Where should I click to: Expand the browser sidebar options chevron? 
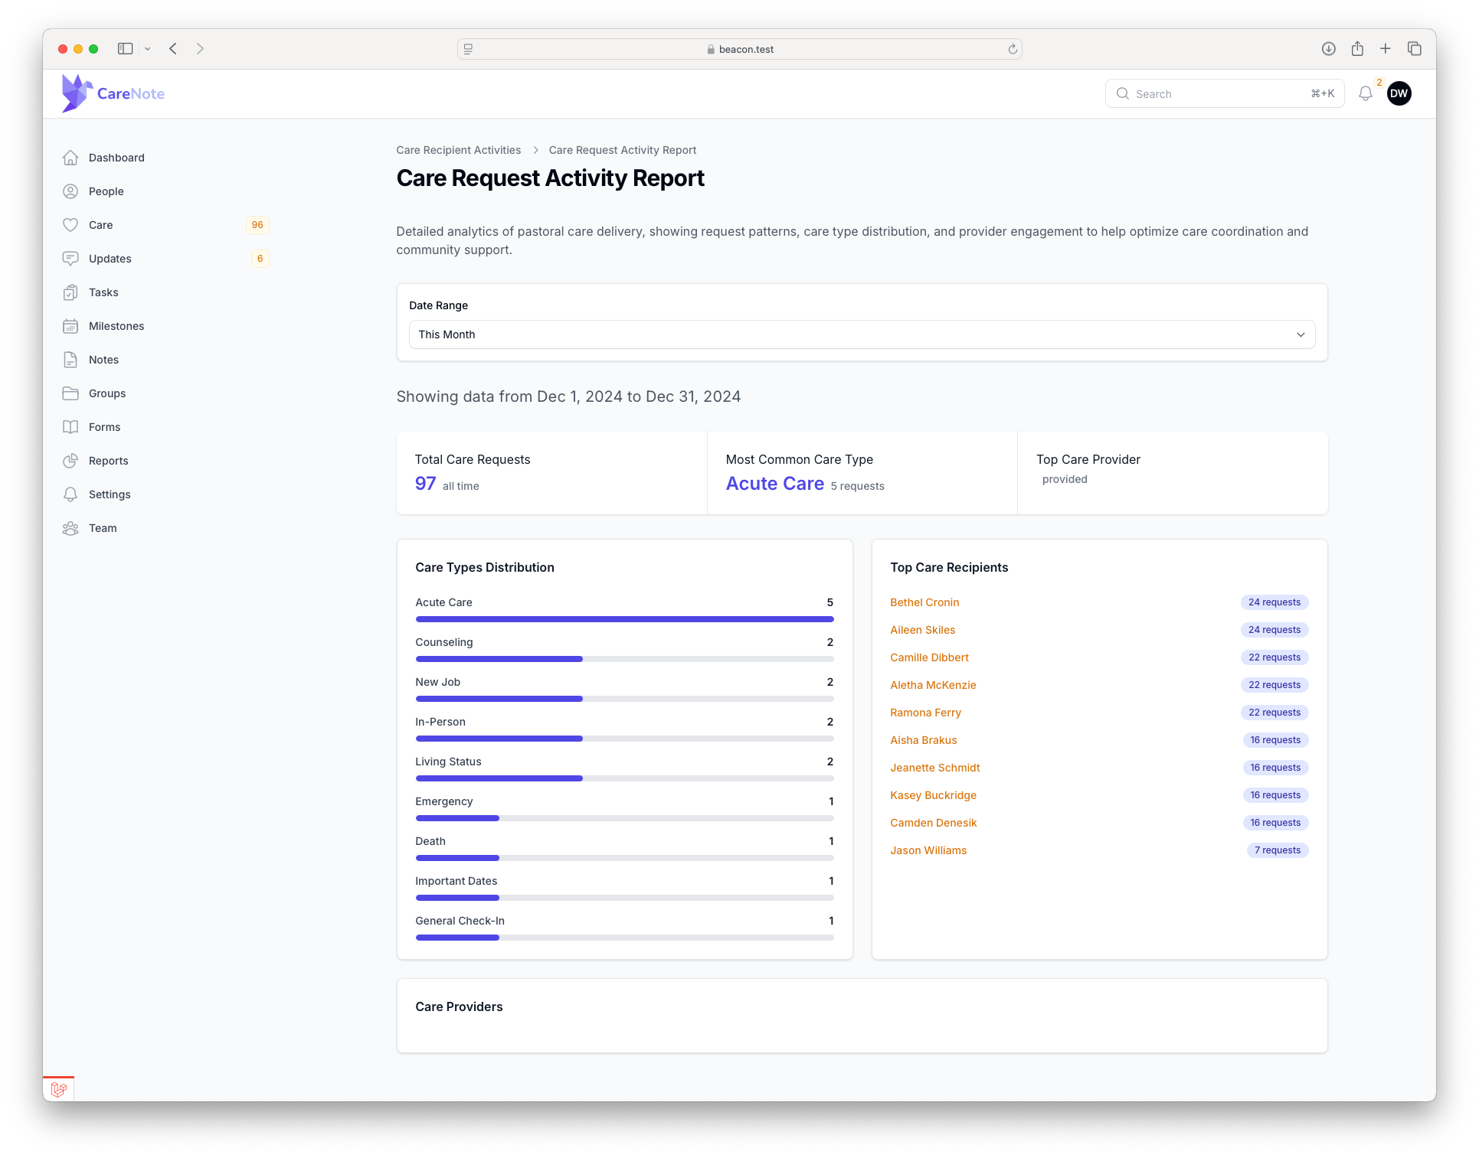[x=148, y=49]
